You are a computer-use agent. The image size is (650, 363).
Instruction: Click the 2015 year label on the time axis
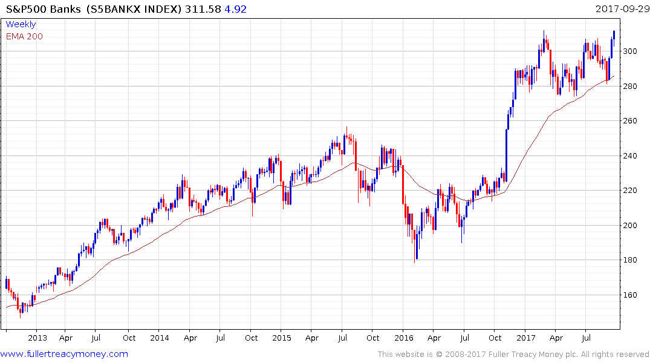click(282, 338)
